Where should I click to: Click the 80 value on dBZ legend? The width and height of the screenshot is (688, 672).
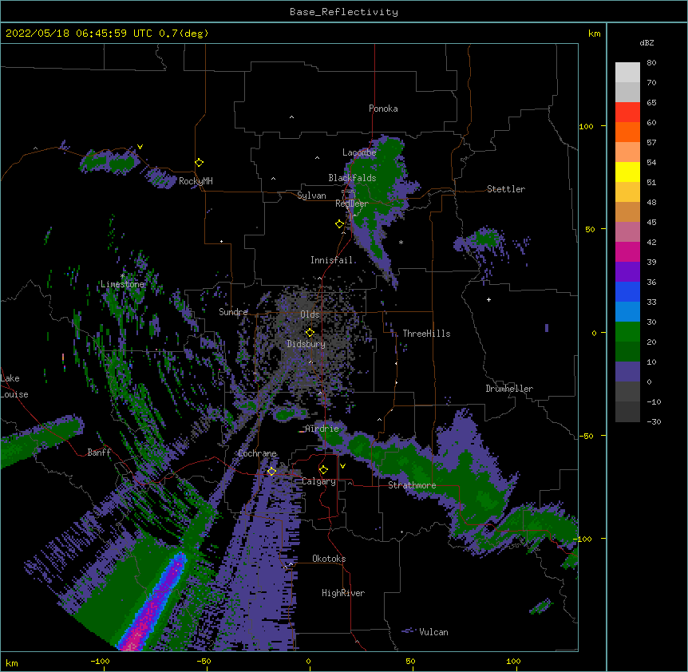651,63
